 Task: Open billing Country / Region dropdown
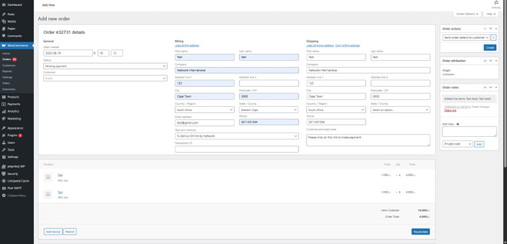[204, 110]
